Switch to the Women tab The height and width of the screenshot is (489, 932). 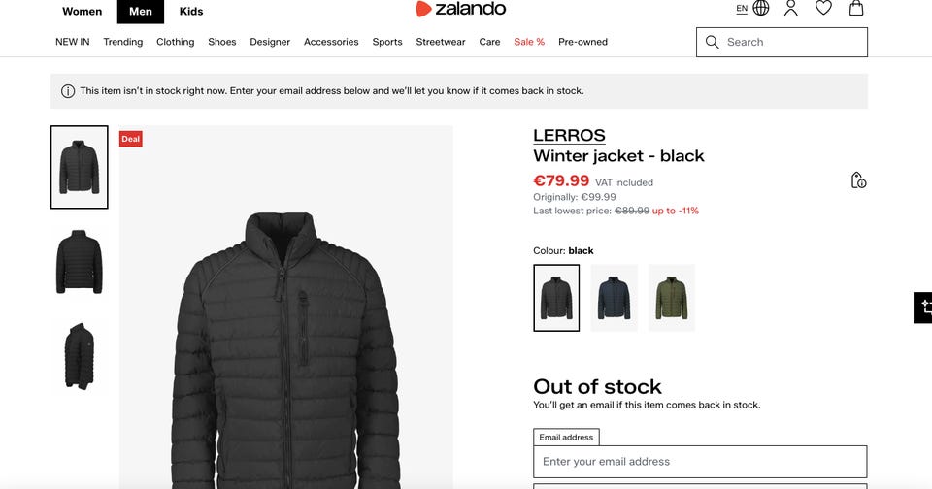tap(82, 12)
